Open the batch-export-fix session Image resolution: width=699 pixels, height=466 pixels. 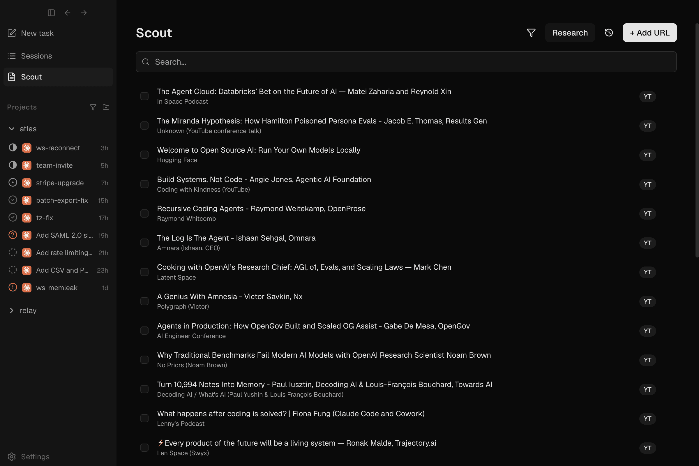pos(58,200)
